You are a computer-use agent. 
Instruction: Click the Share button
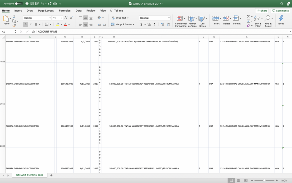click(x=262, y=11)
